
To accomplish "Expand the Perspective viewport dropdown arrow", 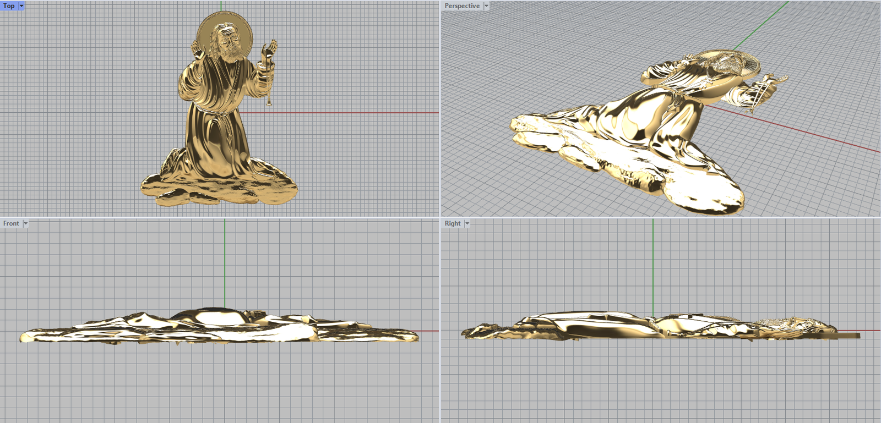I will 486,6.
